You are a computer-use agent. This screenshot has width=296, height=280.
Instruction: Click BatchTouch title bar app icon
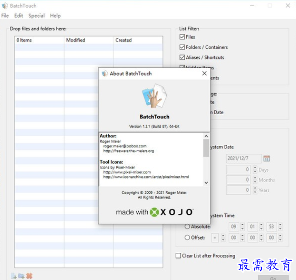5,6
